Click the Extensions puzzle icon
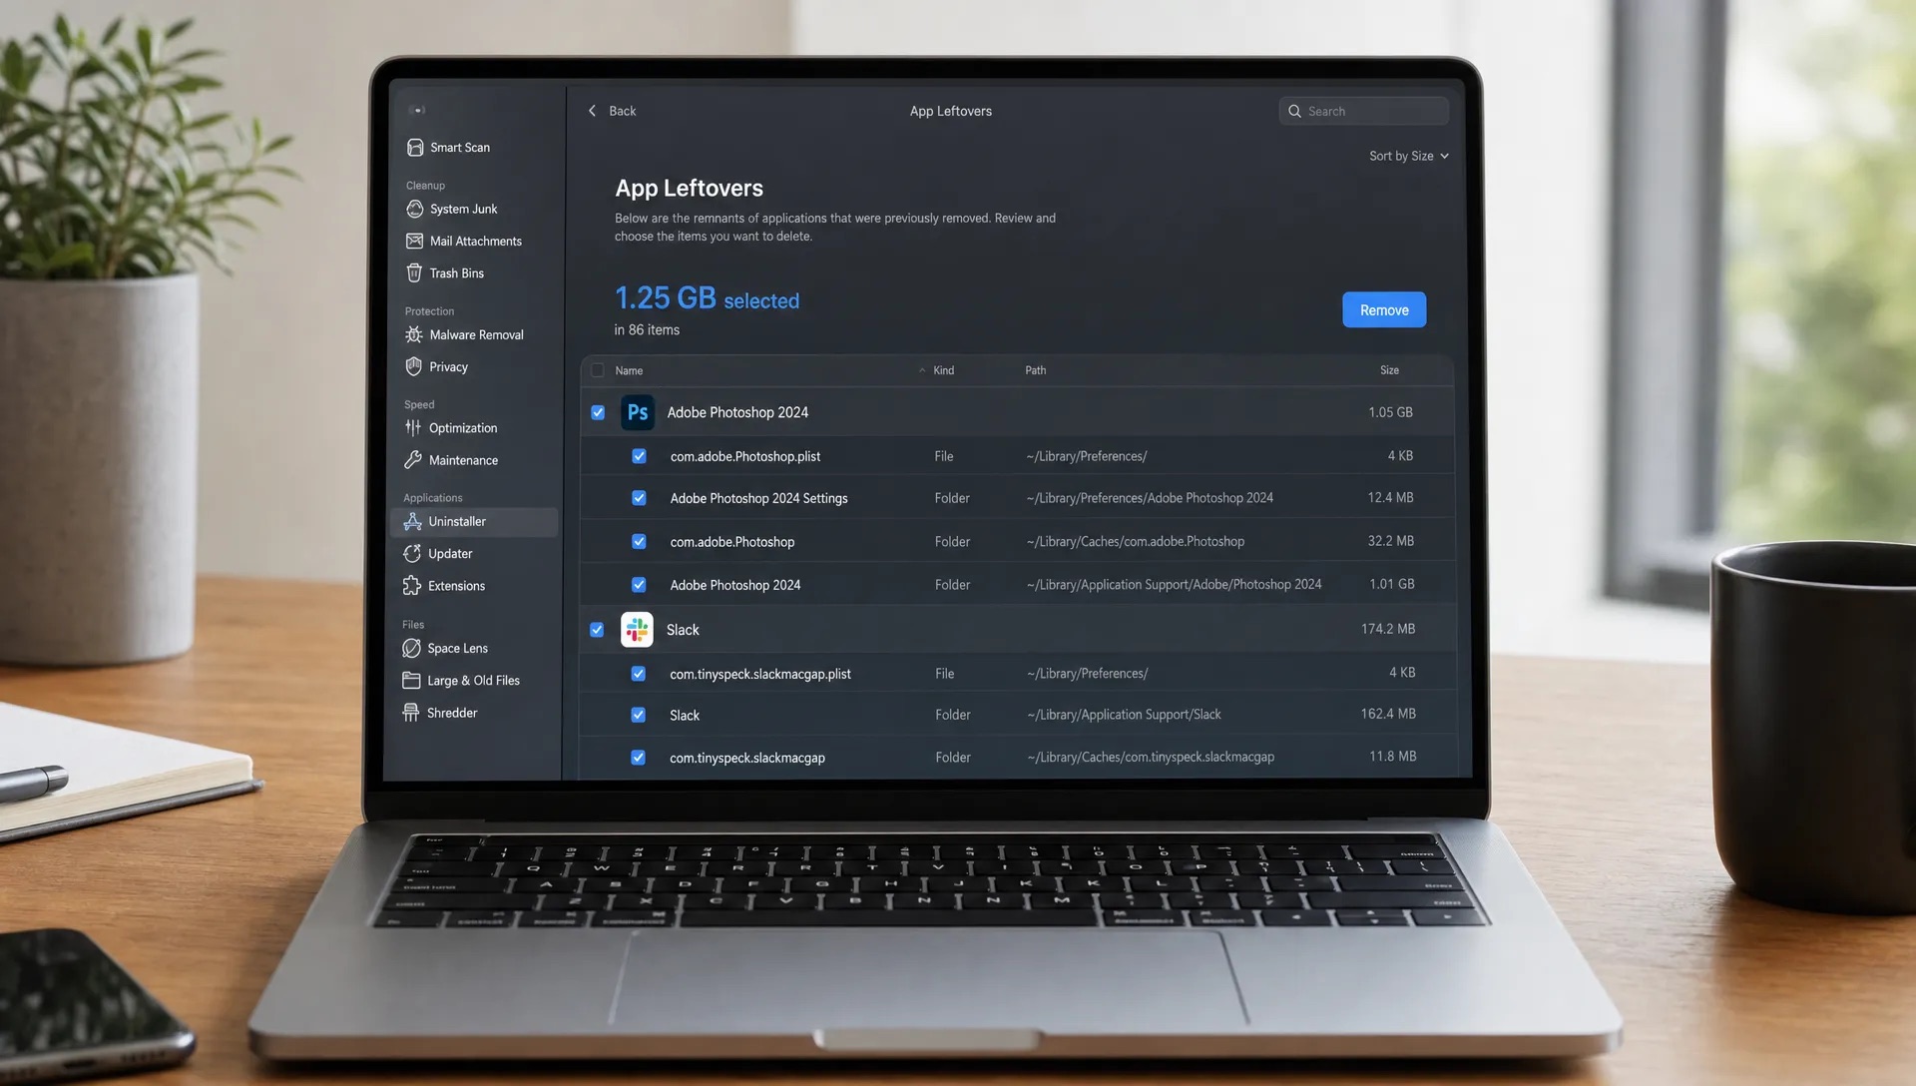The width and height of the screenshot is (1916, 1086). pos(412,586)
